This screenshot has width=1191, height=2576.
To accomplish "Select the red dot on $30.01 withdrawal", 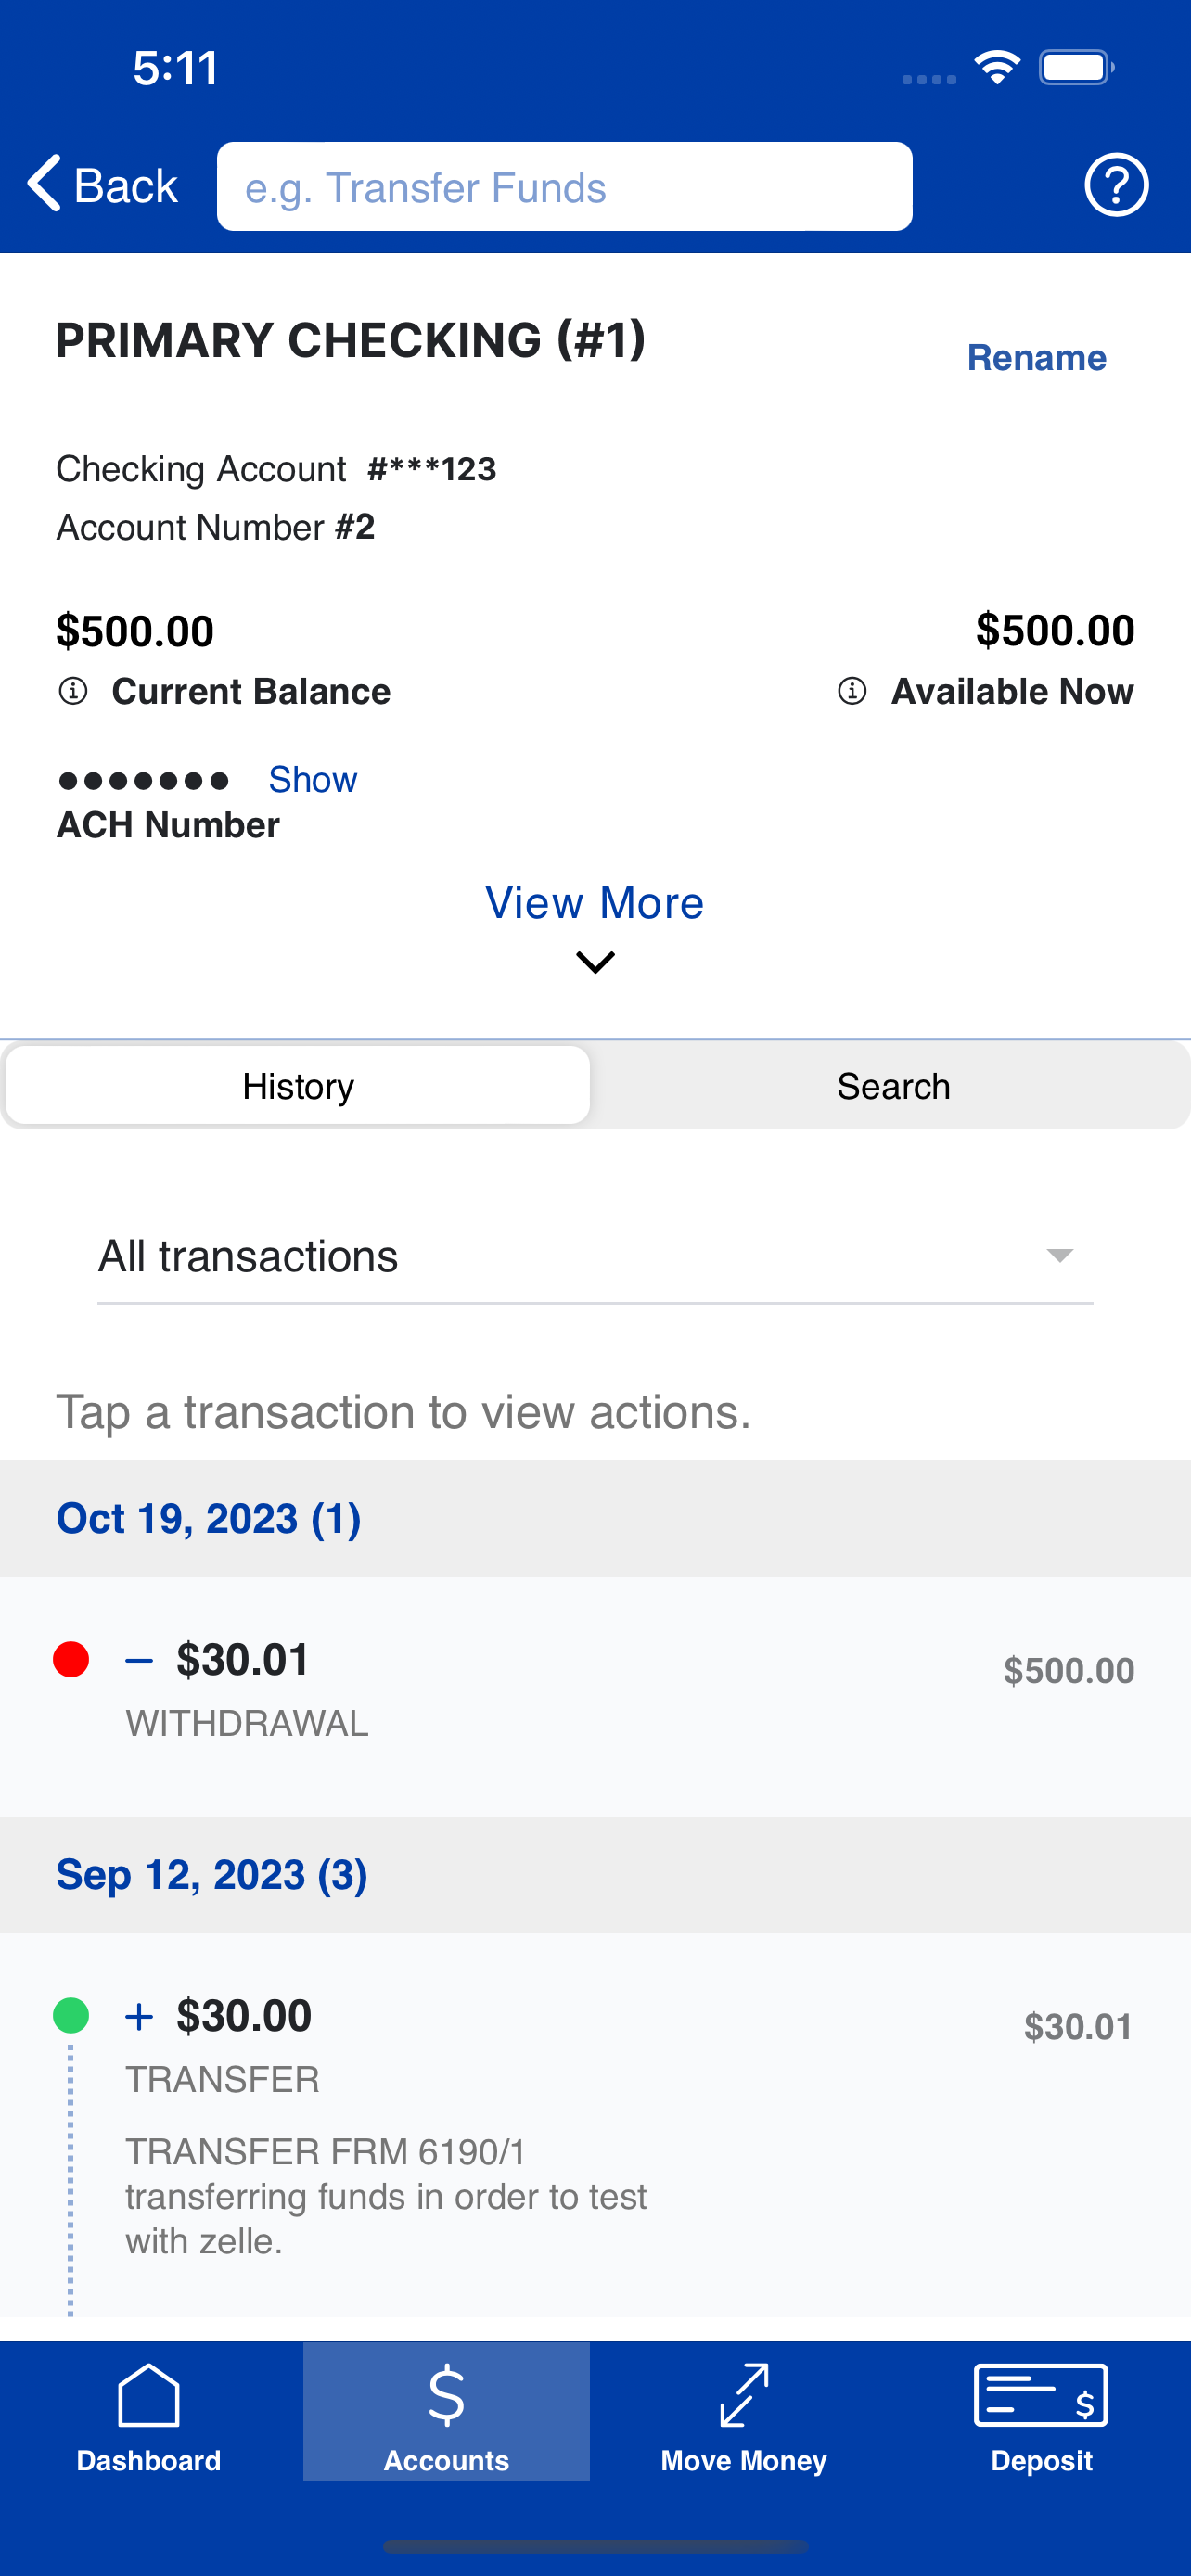I will tap(71, 1660).
